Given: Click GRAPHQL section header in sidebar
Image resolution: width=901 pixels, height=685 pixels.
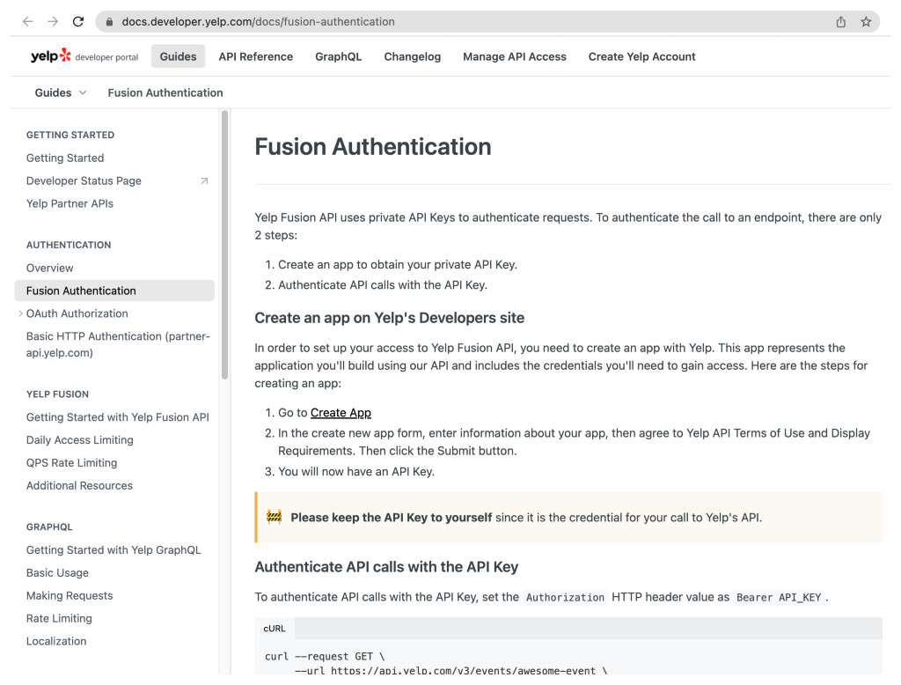Looking at the screenshot, I should coord(49,527).
